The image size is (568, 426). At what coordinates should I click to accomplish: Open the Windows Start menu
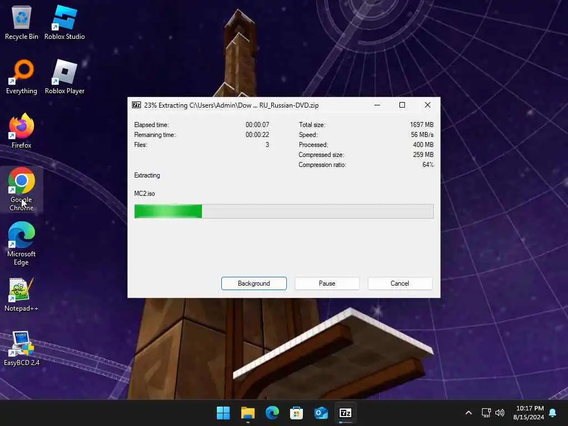point(223,413)
